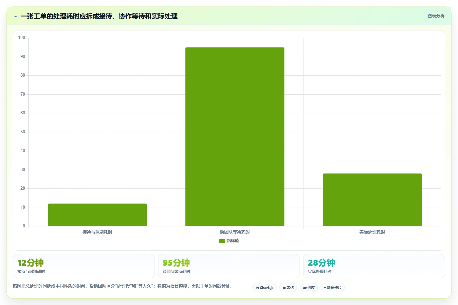Click the footnote text starting 该图把总处理时间
458x305 pixels.
point(122,286)
